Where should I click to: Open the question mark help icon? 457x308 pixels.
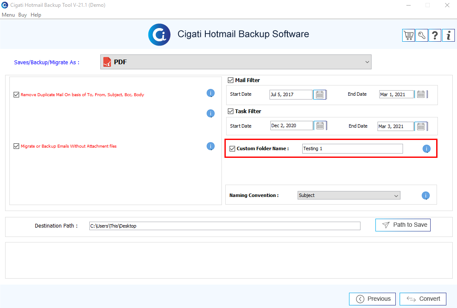[x=435, y=36]
